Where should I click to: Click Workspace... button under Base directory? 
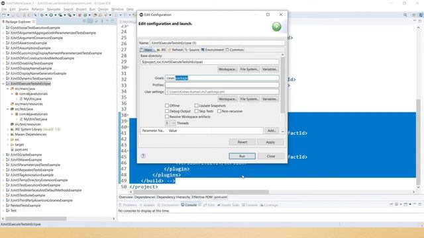(227, 69)
